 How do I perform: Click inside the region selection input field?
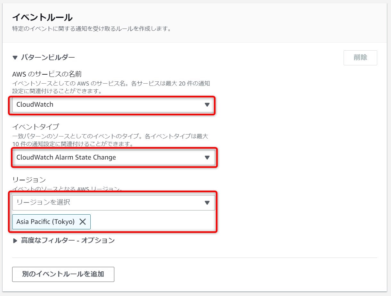tap(96, 202)
